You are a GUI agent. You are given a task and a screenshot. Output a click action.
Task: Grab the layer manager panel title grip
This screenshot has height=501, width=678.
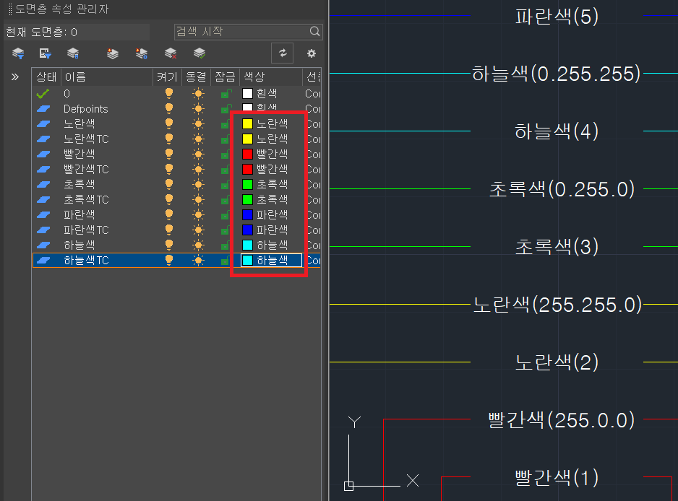point(10,9)
